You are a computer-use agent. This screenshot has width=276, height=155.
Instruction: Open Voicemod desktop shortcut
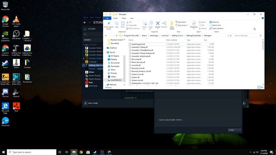click(5, 122)
